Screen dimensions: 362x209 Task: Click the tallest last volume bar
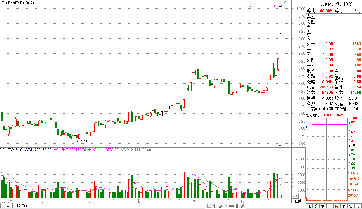pyautogui.click(x=283, y=175)
